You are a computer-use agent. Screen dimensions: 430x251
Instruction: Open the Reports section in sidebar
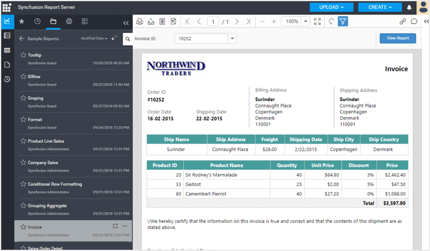[x=7, y=21]
